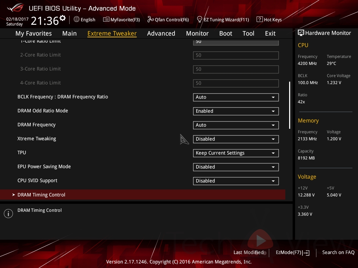Click the EPU Power Saving Mode label

coord(44,166)
